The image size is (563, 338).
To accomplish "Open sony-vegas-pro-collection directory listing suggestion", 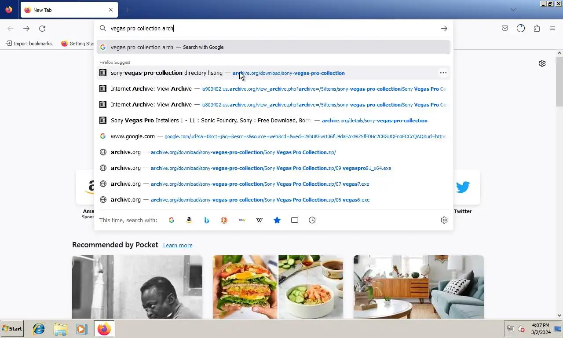I will pyautogui.click(x=274, y=73).
